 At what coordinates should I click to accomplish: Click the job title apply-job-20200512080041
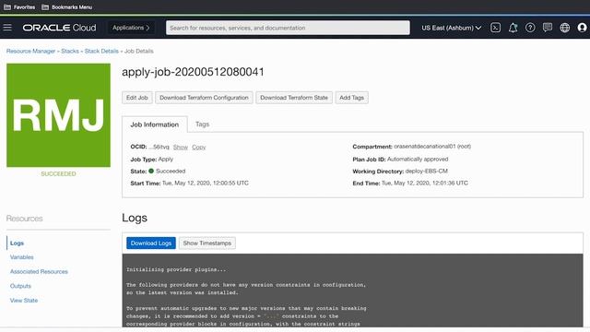(x=193, y=72)
